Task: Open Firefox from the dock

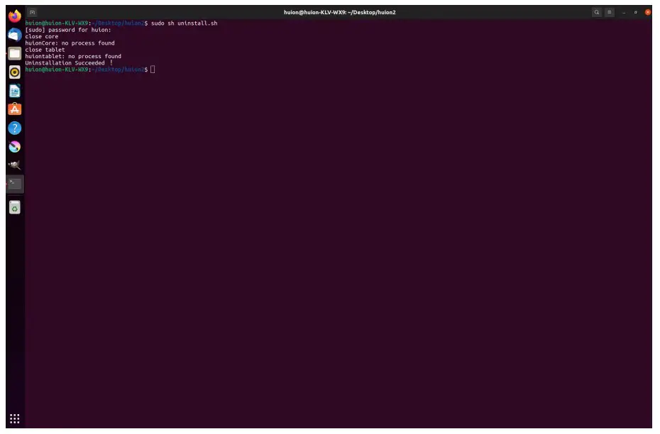Action: click(x=15, y=16)
